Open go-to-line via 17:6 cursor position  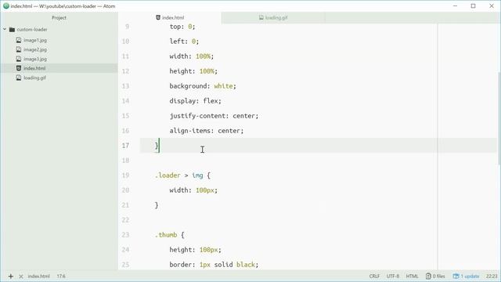61,277
